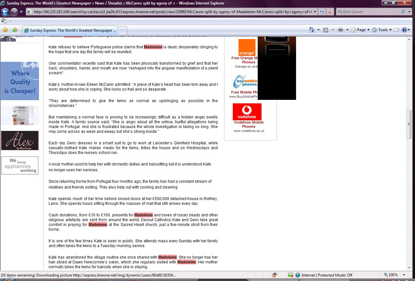Click the Refresh page icon
The height and width of the screenshot is (281, 415).
[322, 12]
